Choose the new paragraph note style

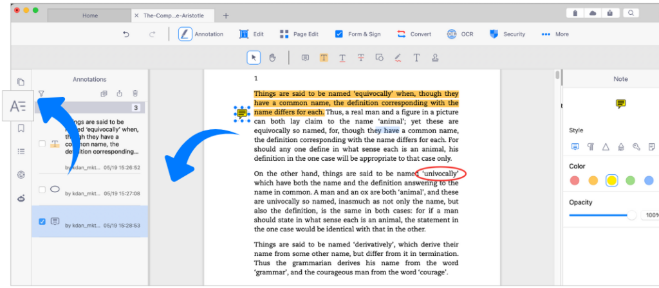621,147
